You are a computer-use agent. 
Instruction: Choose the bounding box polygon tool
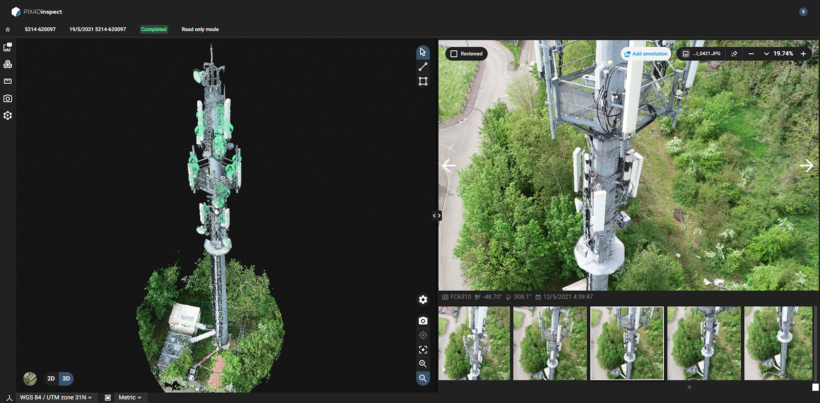(423, 81)
